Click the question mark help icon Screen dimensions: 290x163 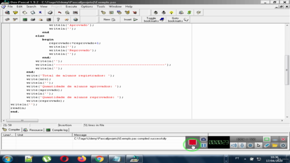click(x=58, y=19)
